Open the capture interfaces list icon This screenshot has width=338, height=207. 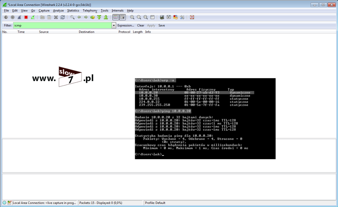(6, 17)
